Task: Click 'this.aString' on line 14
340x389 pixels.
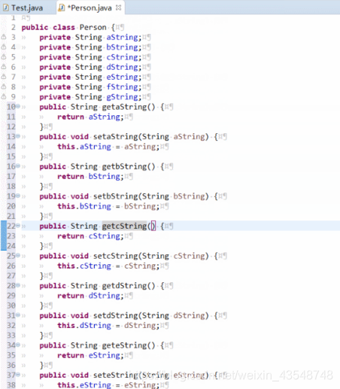Action: click(84, 147)
